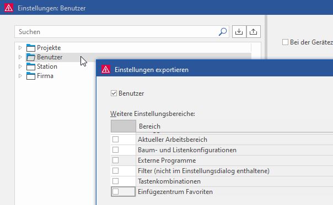This screenshot has height=205, width=333.
Task: Expand the Station tree node
Action: 20,67
